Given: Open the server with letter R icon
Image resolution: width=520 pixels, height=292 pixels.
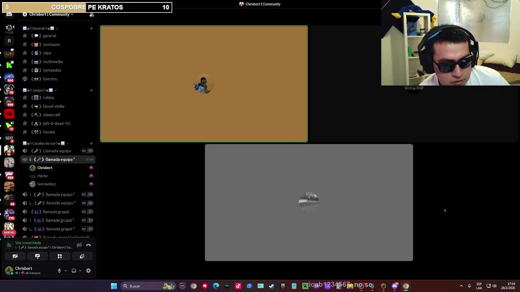Looking at the screenshot, I should pos(9,41).
